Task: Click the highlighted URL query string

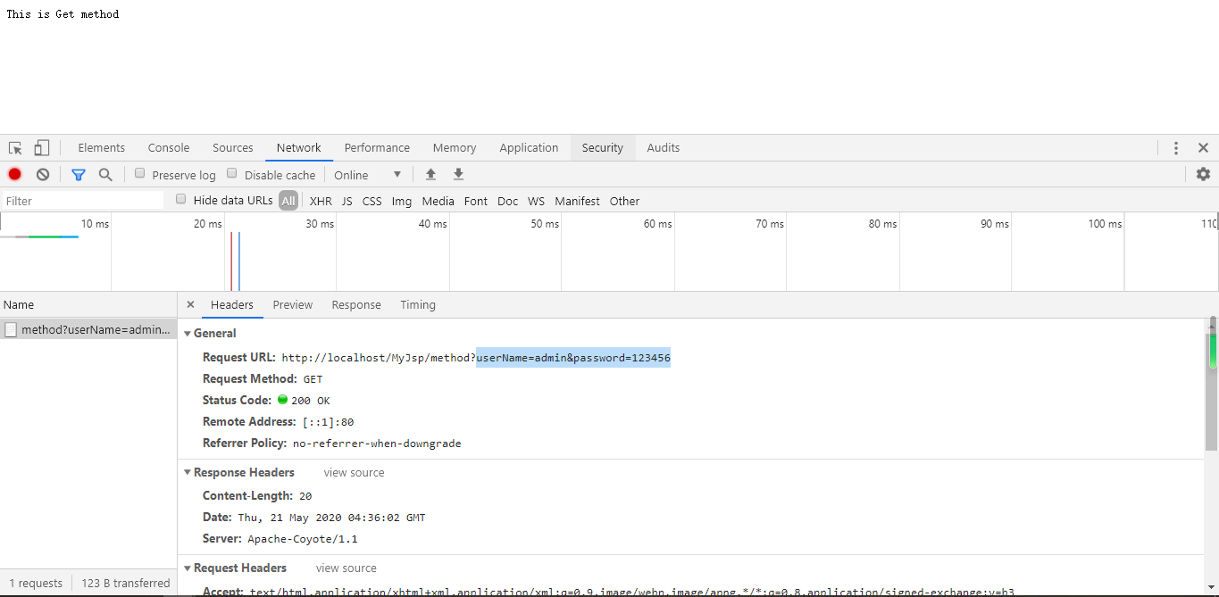Action: (573, 358)
